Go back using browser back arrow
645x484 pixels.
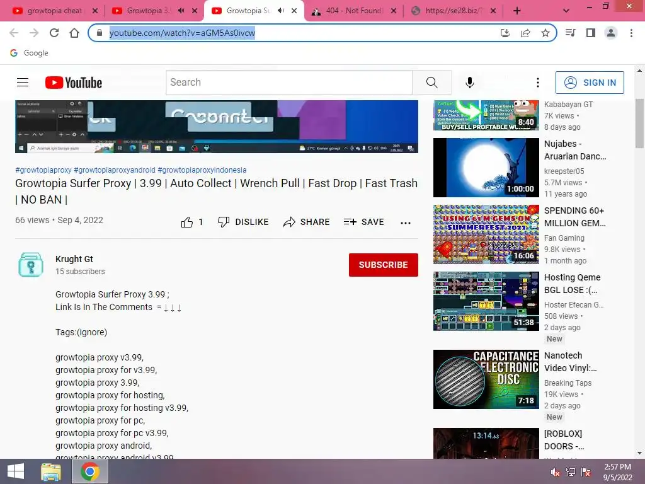(x=14, y=33)
